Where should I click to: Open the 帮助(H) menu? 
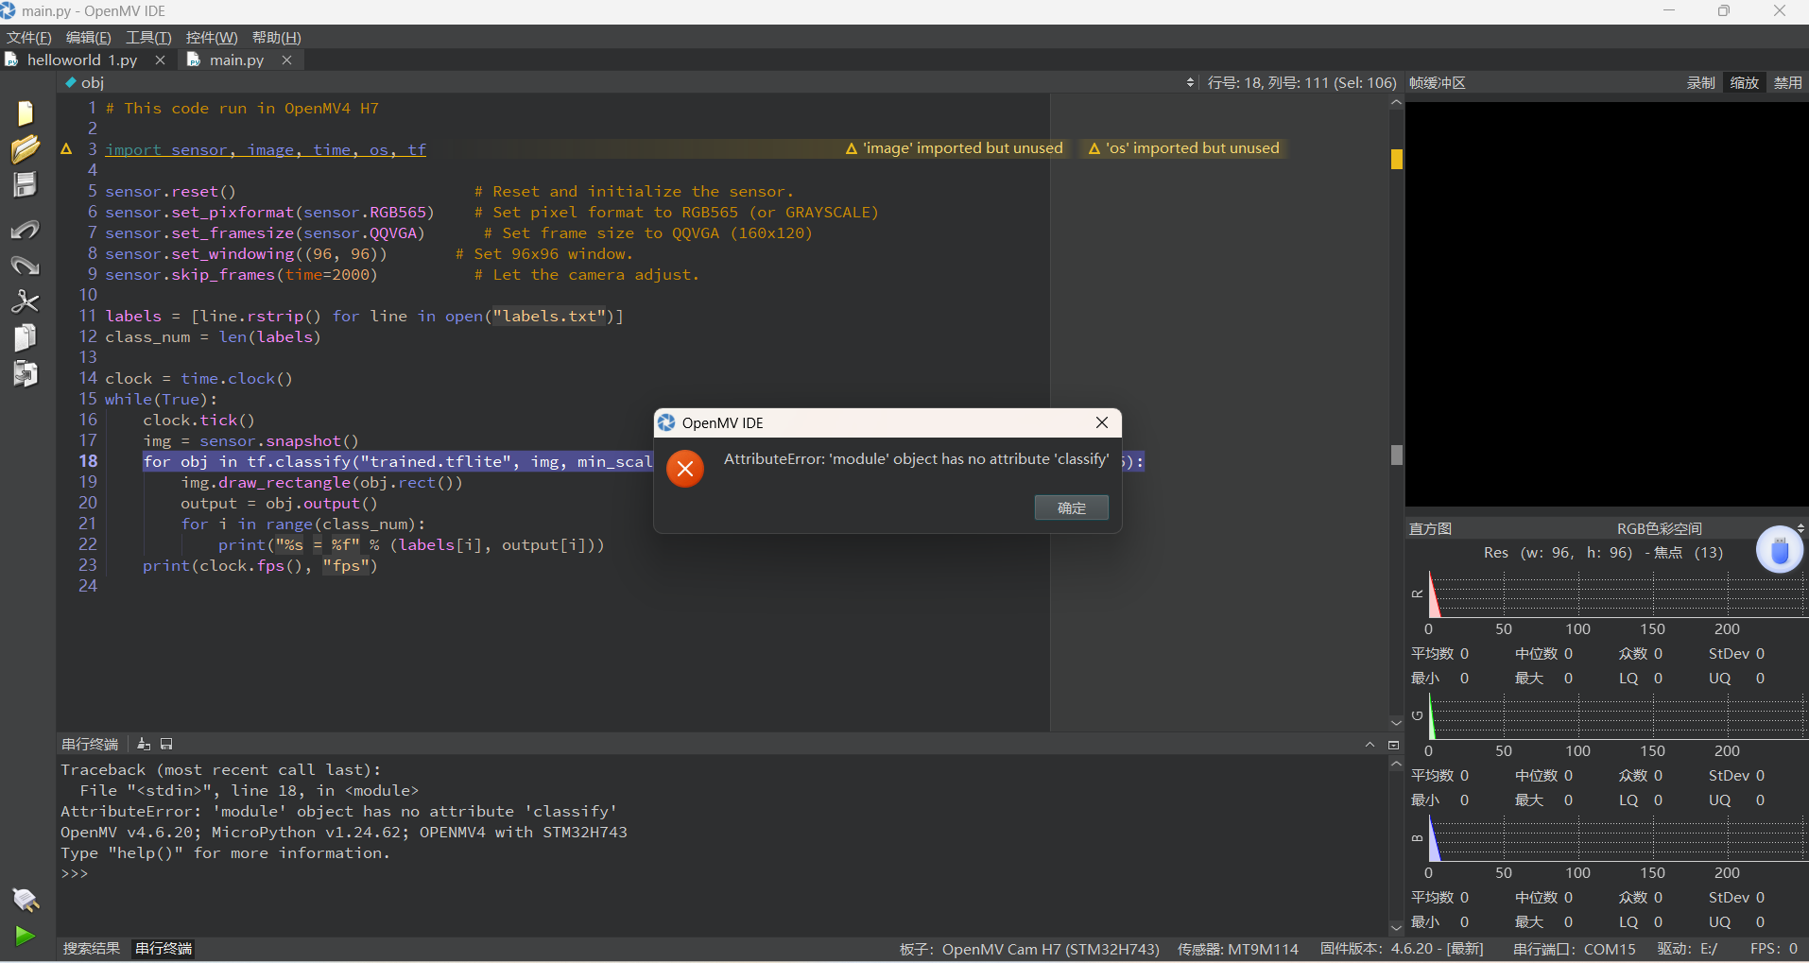tap(276, 37)
